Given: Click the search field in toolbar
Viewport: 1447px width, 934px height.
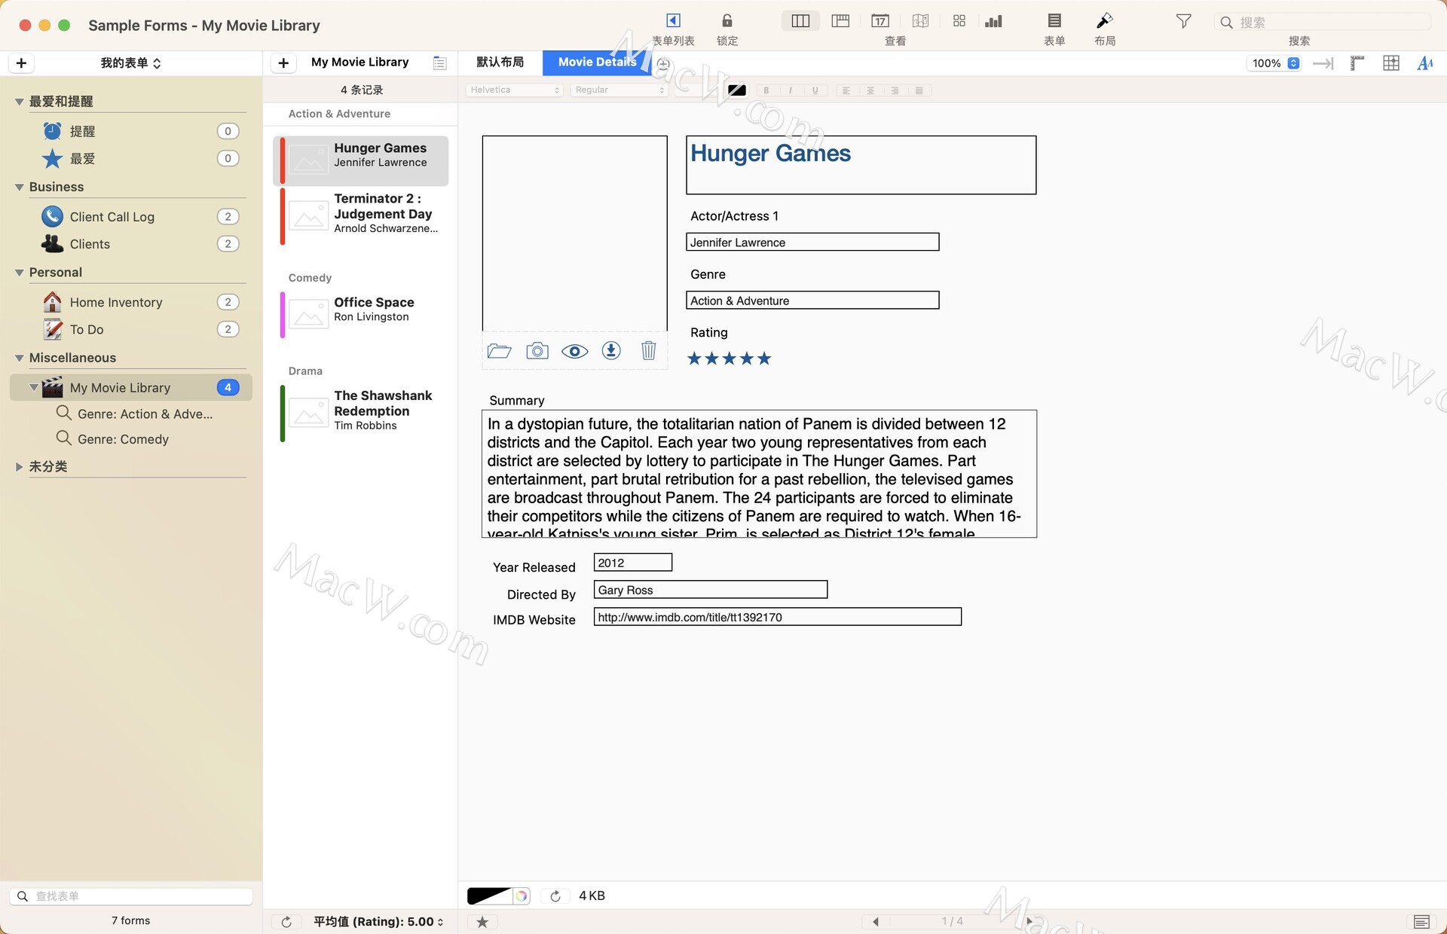Looking at the screenshot, I should 1323,22.
